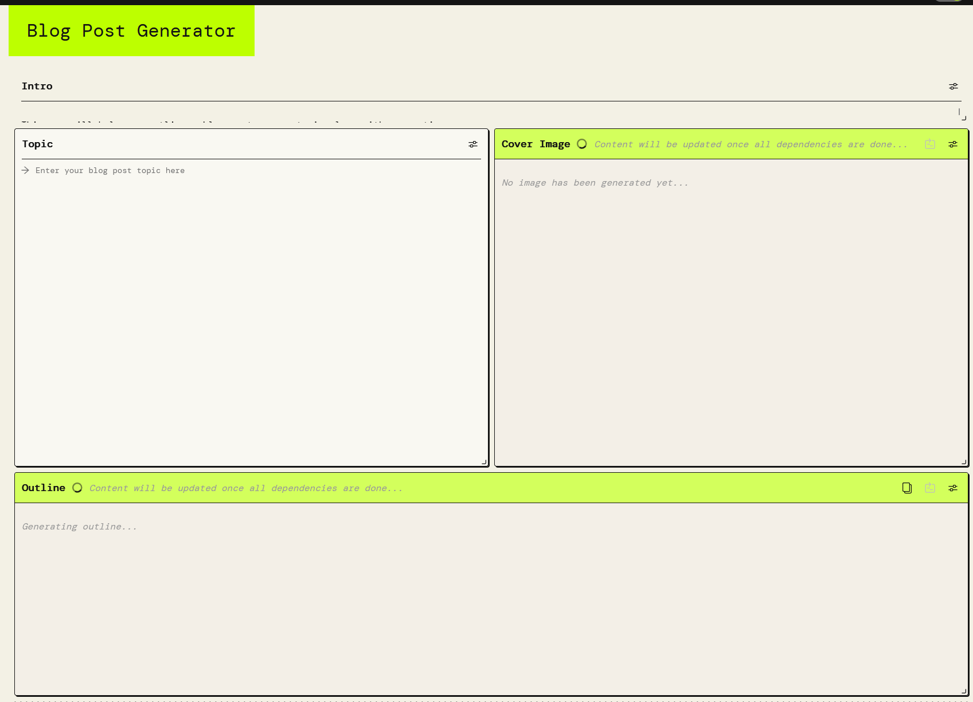Click the Topic panel title
This screenshot has width=973, height=702.
click(x=37, y=144)
